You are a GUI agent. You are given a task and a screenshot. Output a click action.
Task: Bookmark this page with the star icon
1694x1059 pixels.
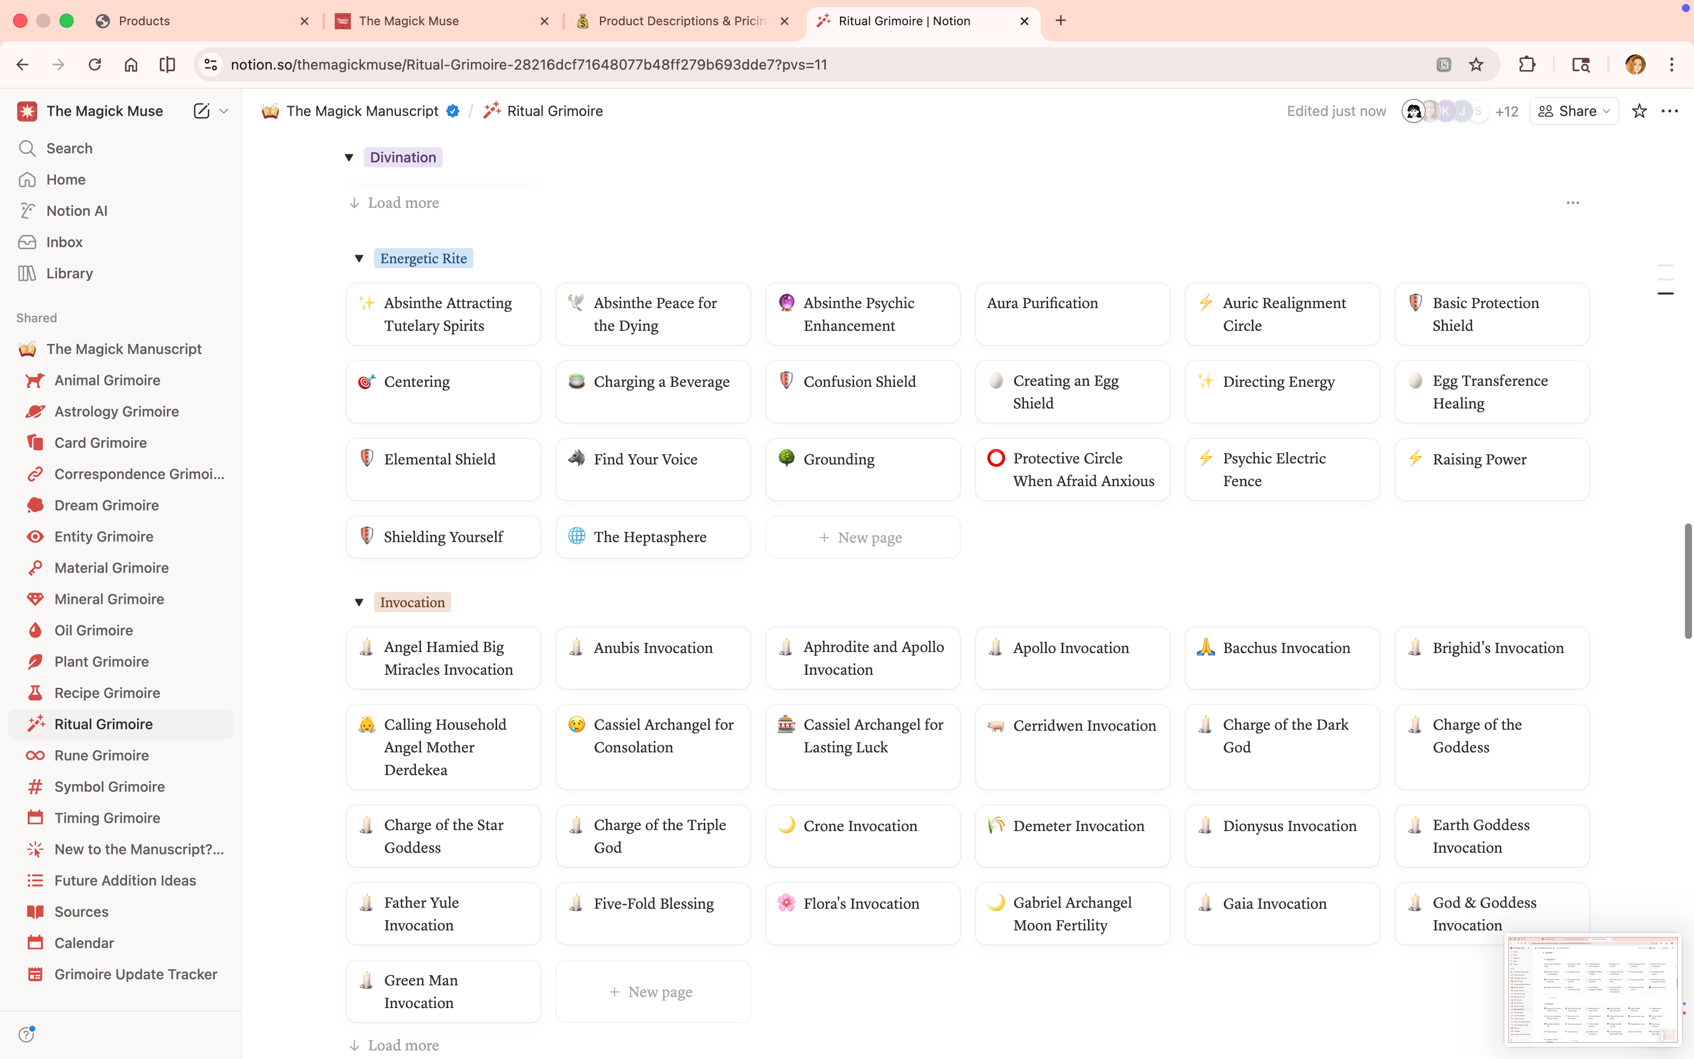point(1476,65)
